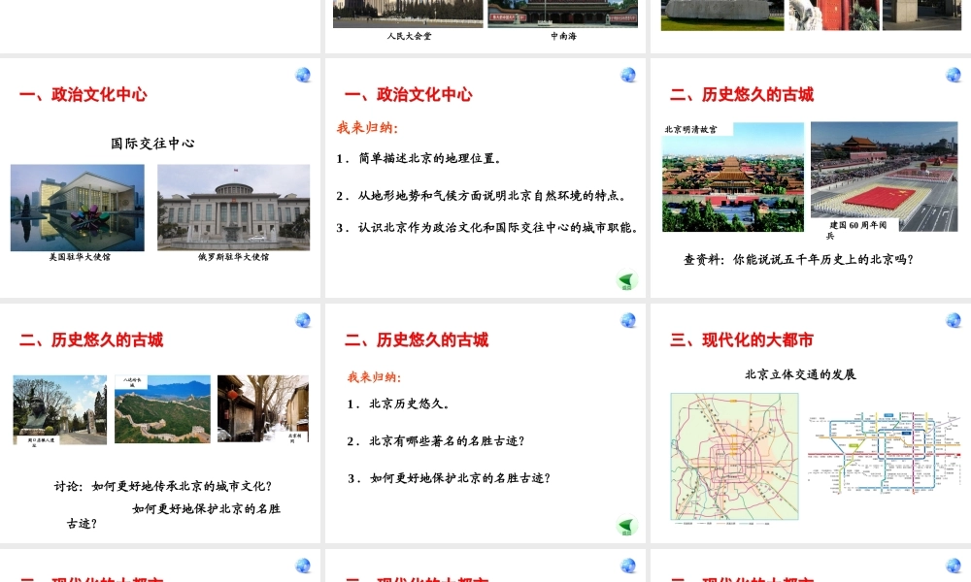Select the hutong street photo

tap(263, 408)
